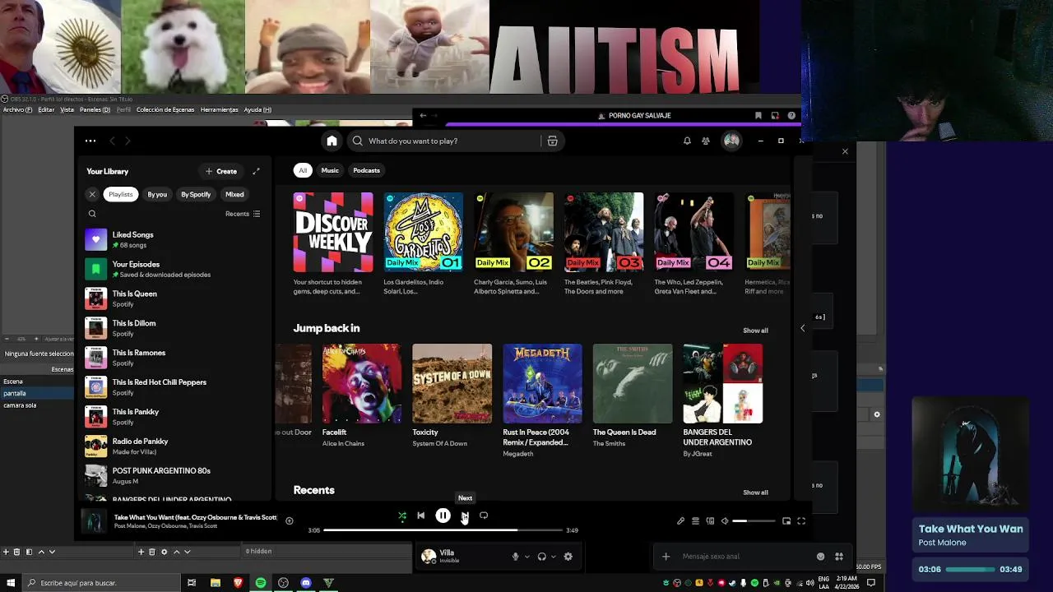
Task: Enter Spotify full screen mode
Action: click(801, 520)
